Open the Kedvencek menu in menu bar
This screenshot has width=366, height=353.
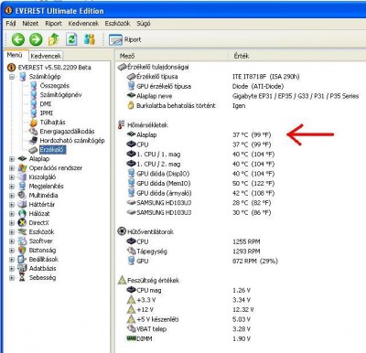[x=83, y=24]
